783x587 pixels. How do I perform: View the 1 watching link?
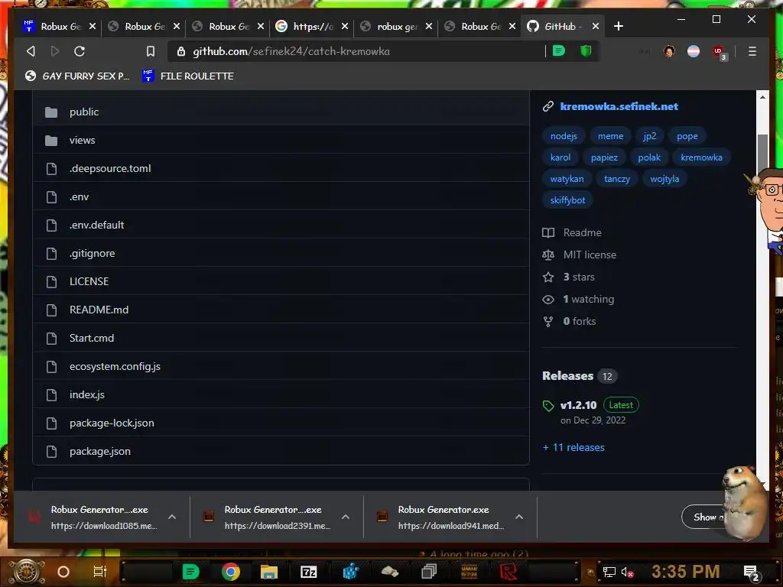578,300
